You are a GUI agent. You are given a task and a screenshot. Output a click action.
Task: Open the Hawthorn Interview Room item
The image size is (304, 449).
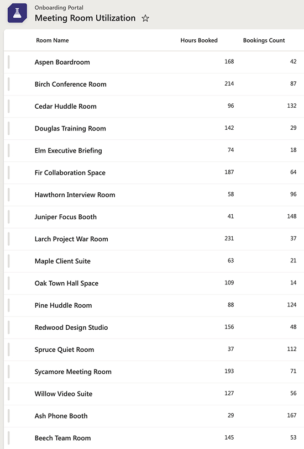click(75, 195)
